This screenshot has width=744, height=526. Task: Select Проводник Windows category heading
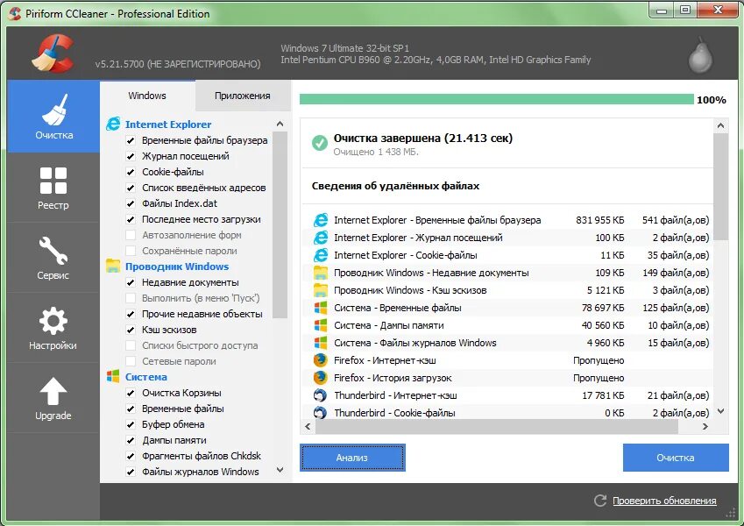(x=177, y=267)
